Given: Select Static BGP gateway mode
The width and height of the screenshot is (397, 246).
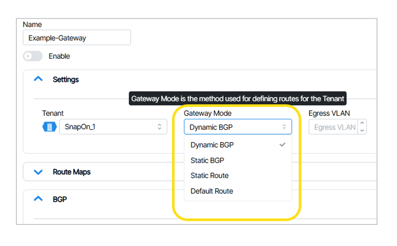Looking at the screenshot, I should point(207,160).
